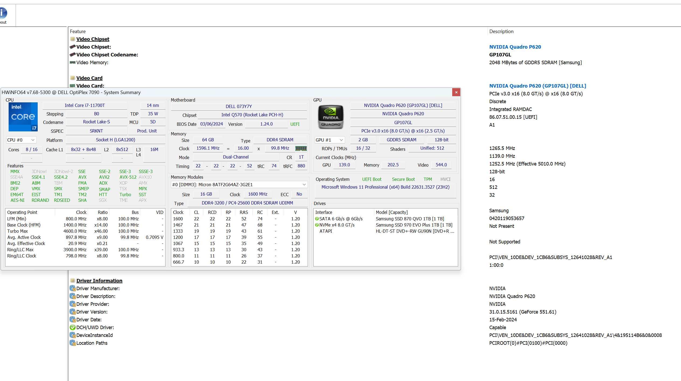Click the Location Paths row icon
Screen dimensions: 681x381
coord(72,343)
